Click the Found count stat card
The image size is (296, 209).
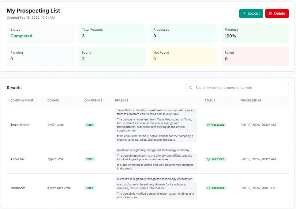point(112,56)
